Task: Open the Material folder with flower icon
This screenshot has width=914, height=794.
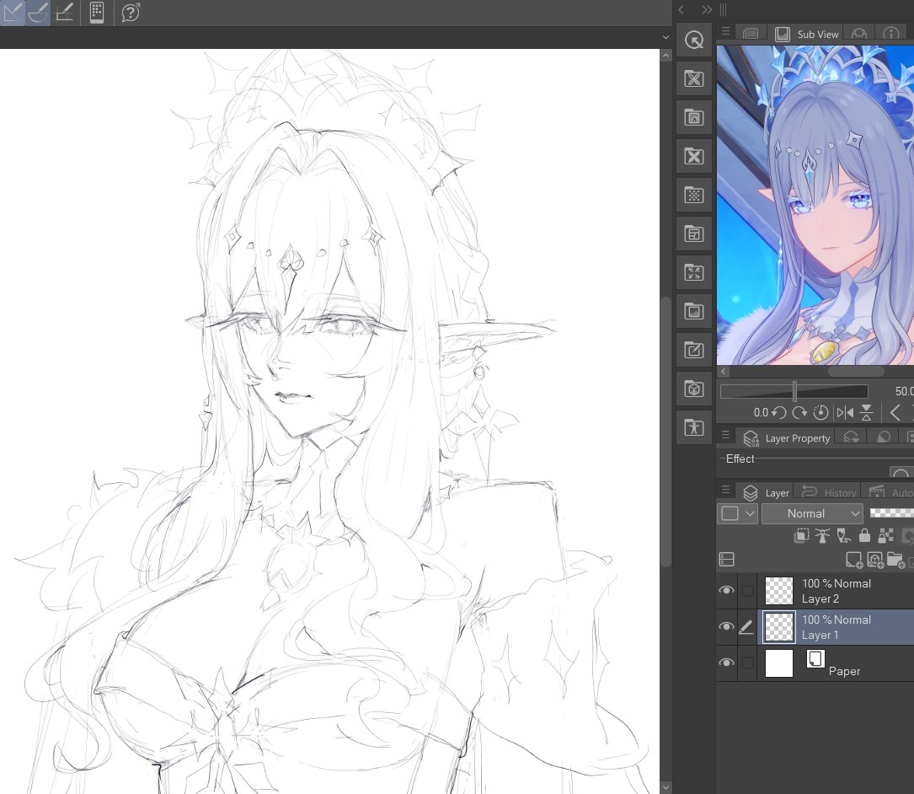Action: click(x=693, y=78)
